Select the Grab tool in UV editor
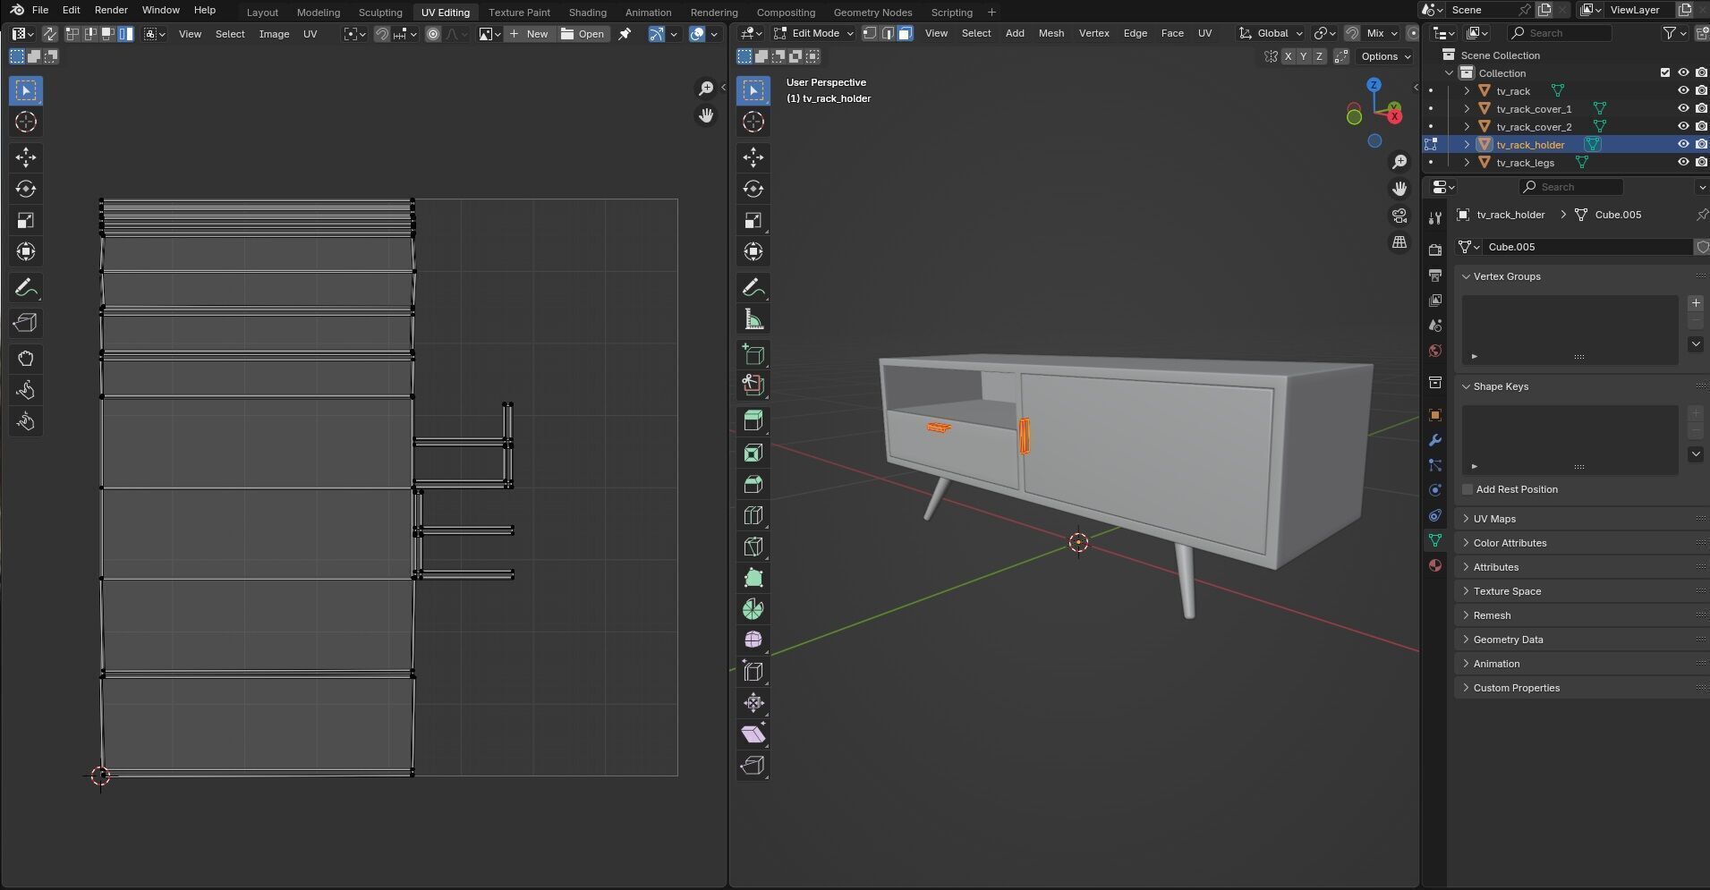 [25, 359]
